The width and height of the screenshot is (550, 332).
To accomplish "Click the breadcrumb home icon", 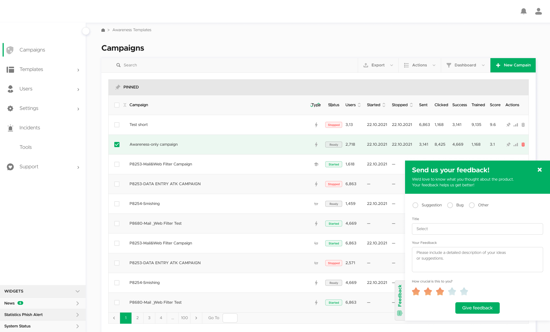I will tap(103, 30).
